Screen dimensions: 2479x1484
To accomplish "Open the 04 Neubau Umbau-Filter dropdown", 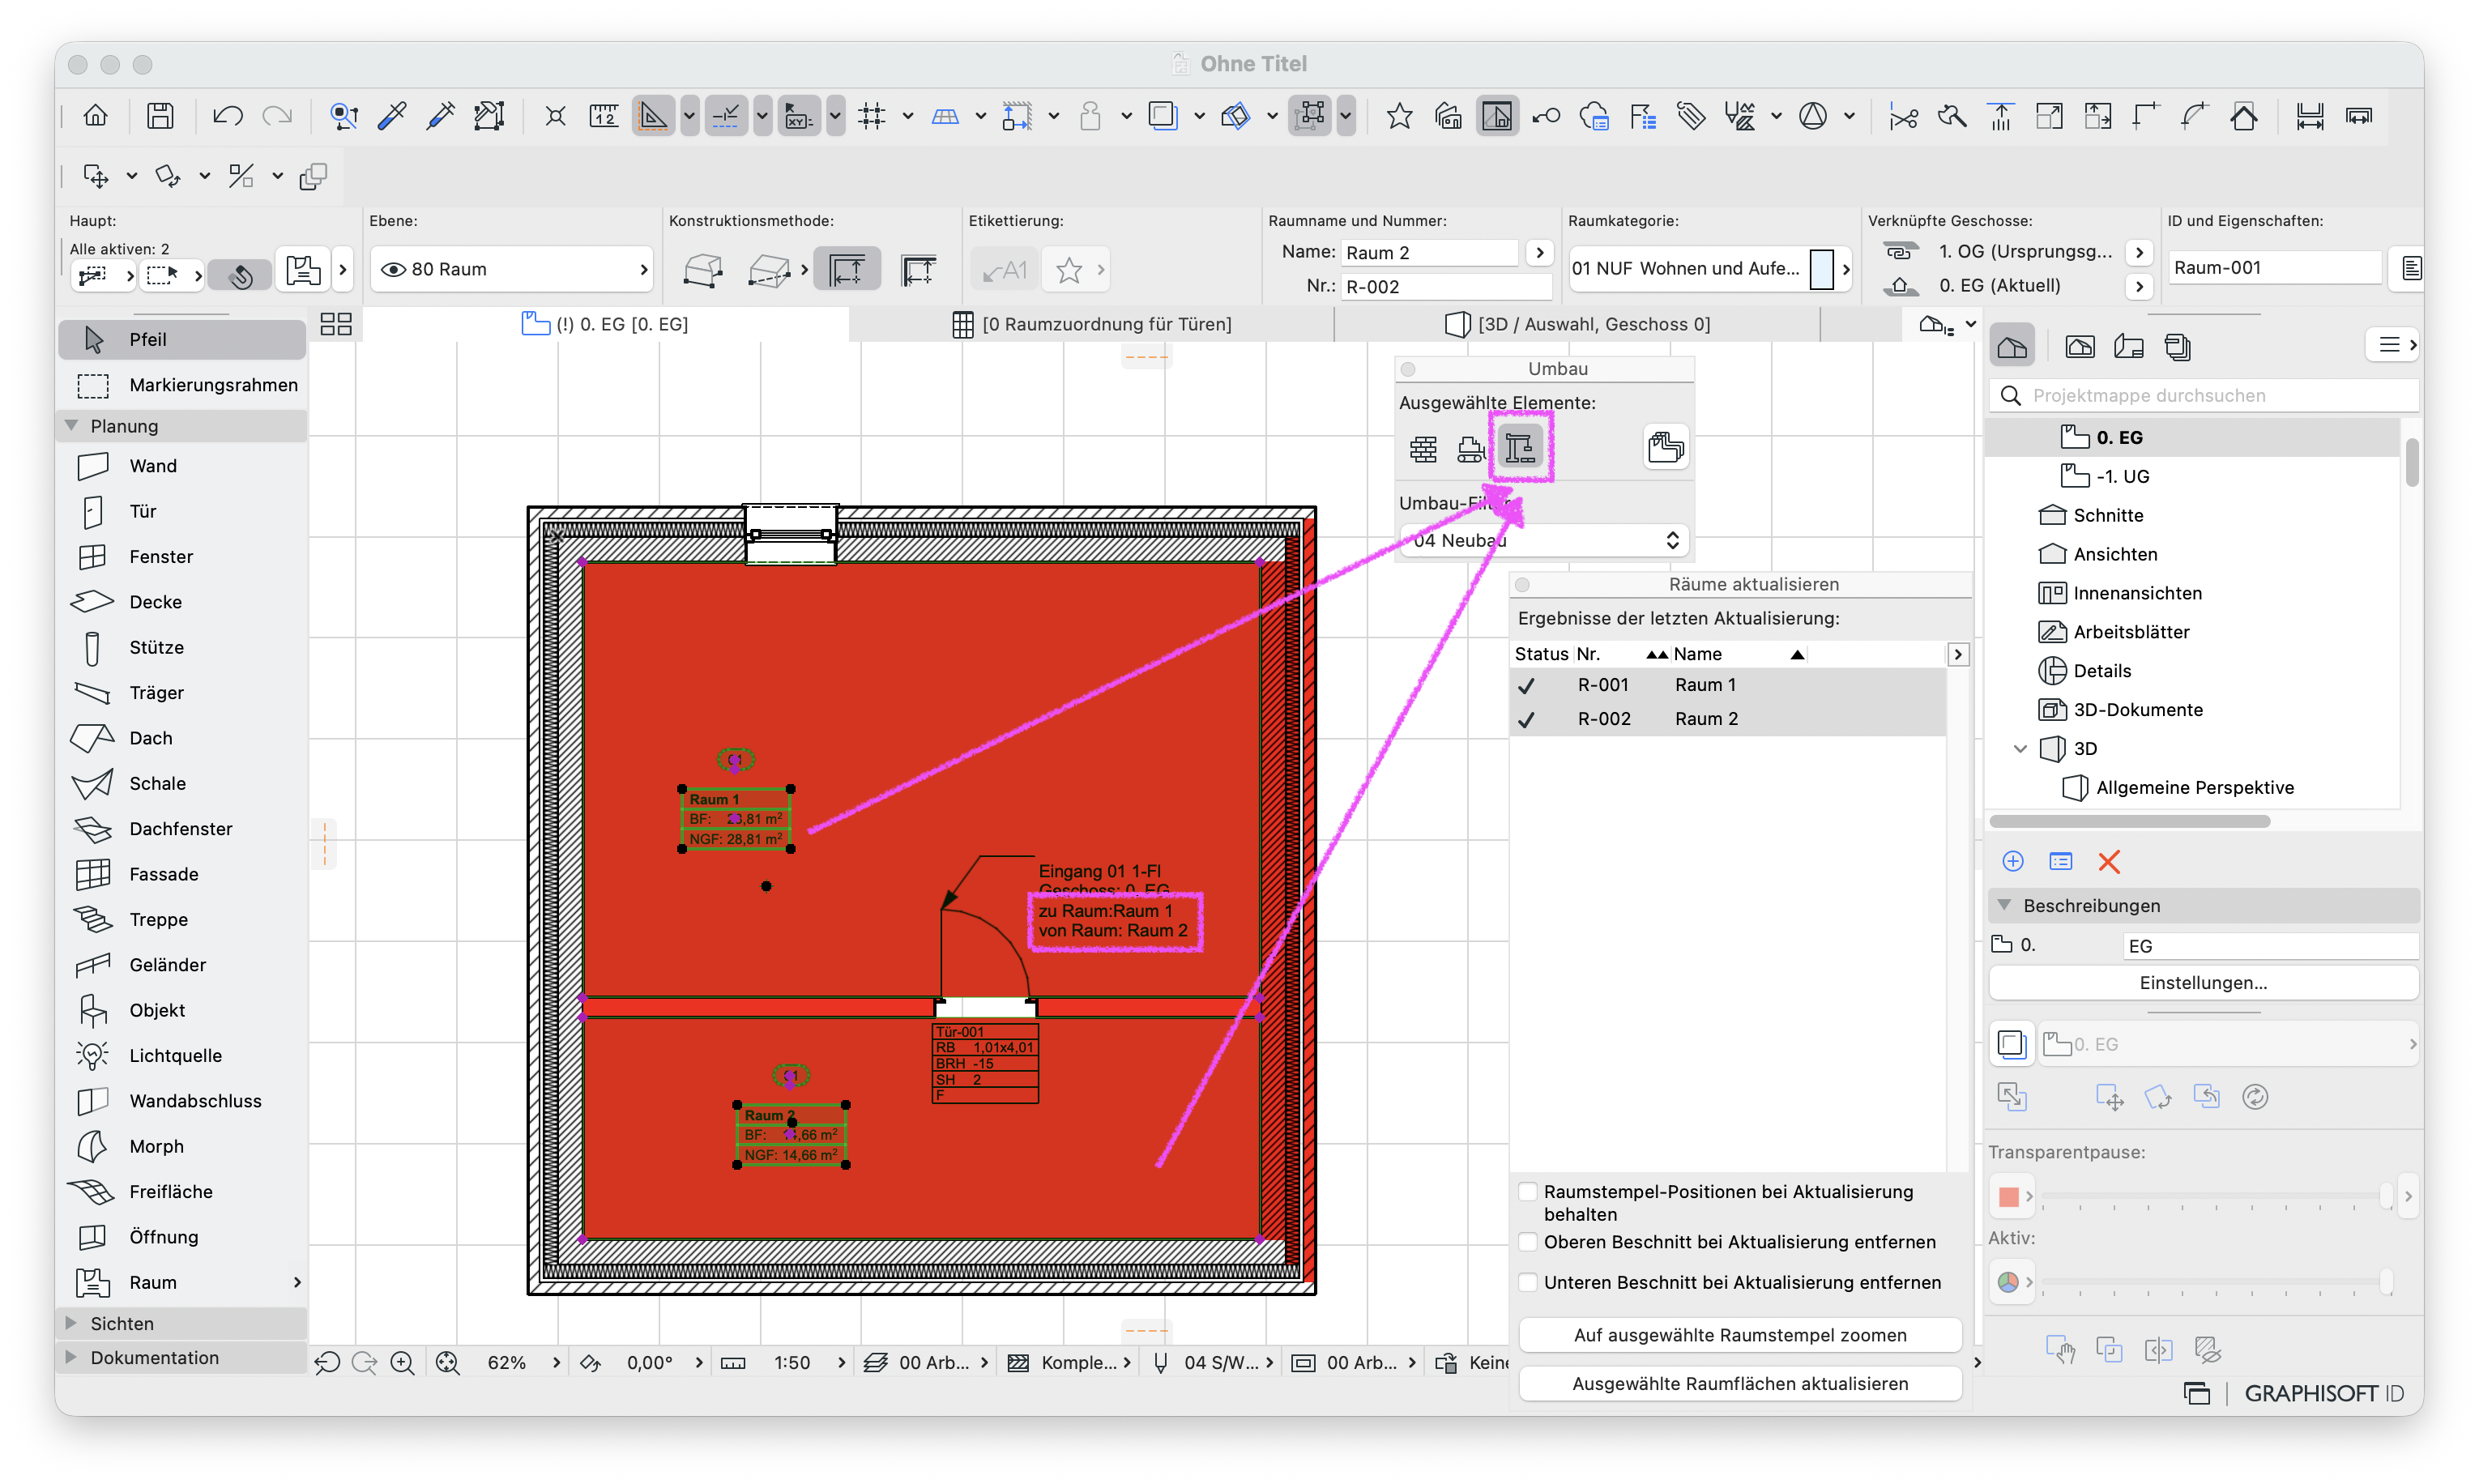I will tap(1543, 540).
